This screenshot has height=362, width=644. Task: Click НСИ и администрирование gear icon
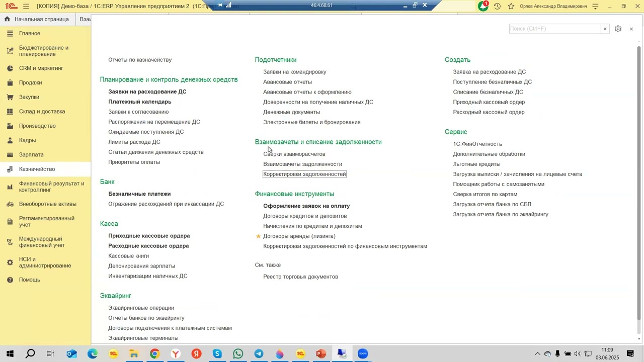(x=10, y=262)
